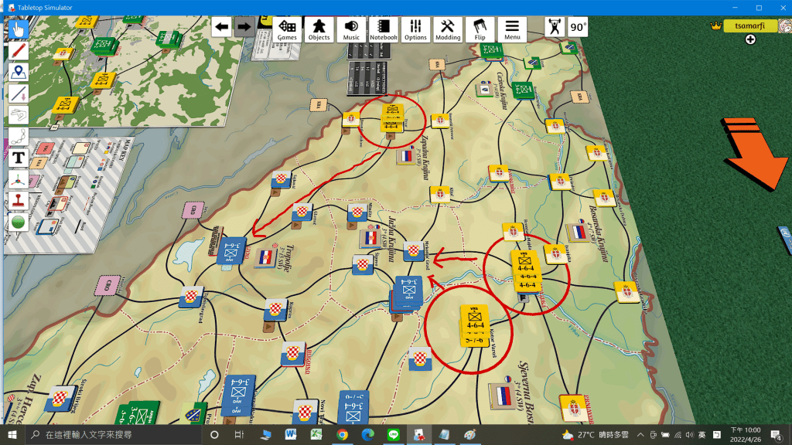Viewport: 792px width, 445px height.
Task: Select the Text tool
Action: tap(19, 158)
